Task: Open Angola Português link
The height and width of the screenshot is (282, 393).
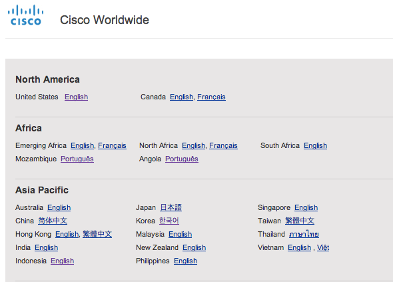Action: click(182, 159)
